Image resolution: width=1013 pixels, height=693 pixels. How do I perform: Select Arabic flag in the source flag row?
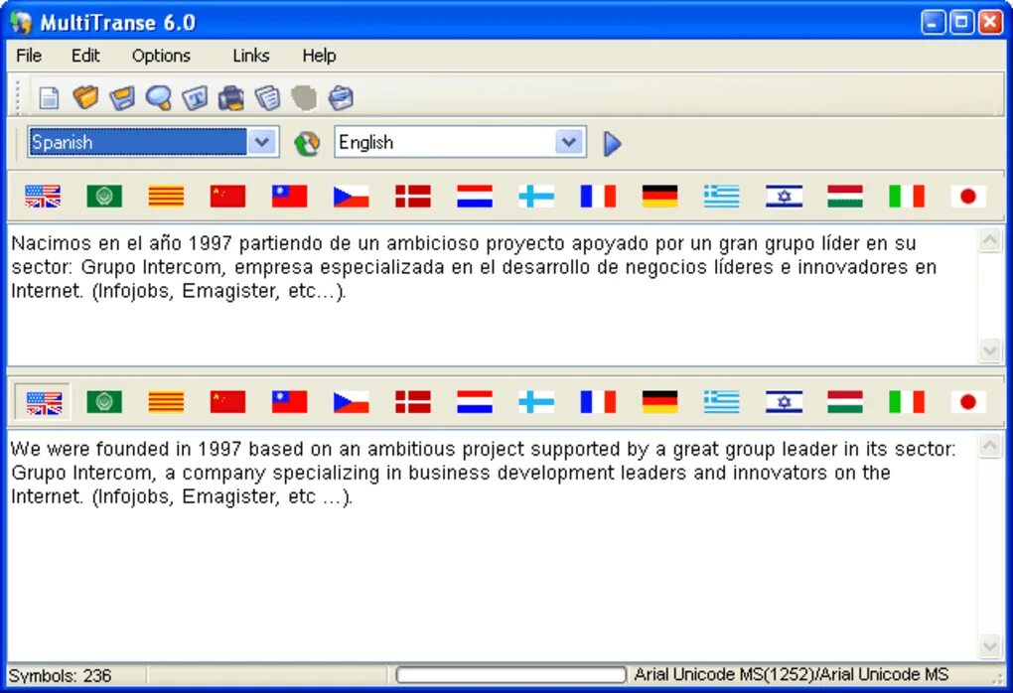[x=104, y=197]
